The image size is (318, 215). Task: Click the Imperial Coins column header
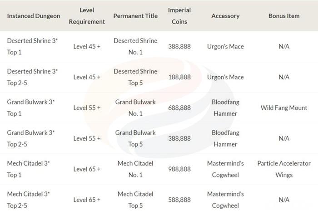[179, 16]
